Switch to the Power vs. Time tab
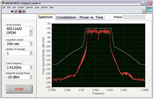The width and height of the screenshot is (154, 99). click(91, 17)
